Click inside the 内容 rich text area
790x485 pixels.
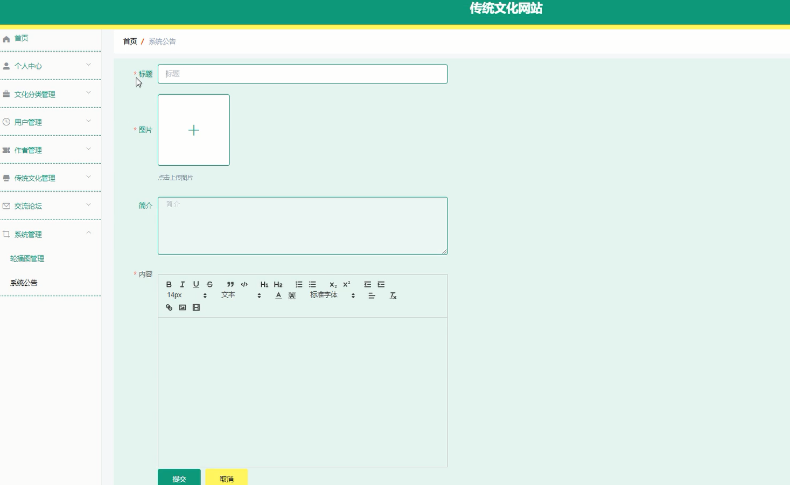(303, 392)
